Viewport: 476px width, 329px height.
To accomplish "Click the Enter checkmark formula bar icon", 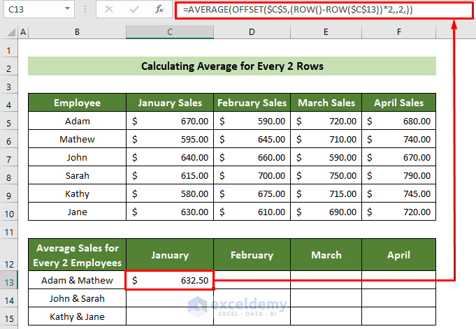I will pos(134,9).
